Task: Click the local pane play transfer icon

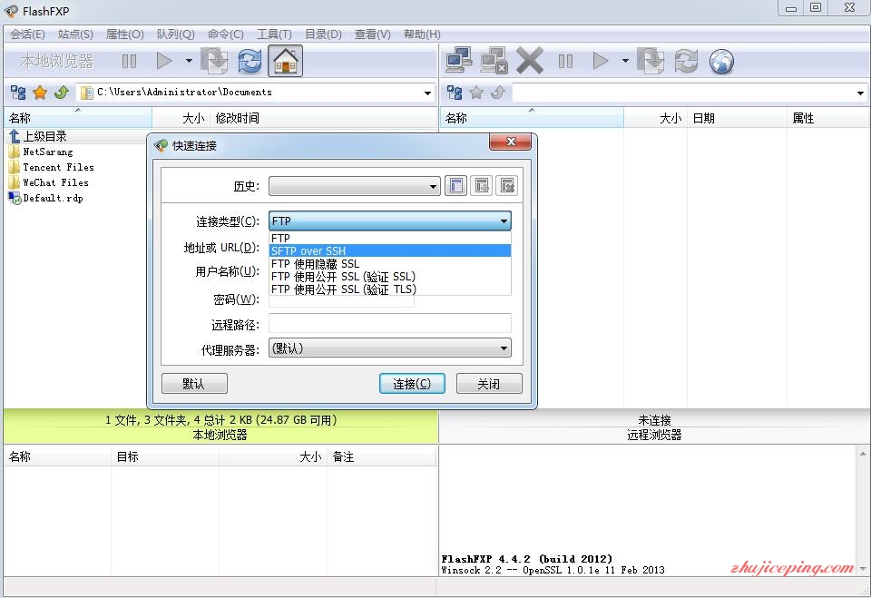Action: (x=164, y=61)
